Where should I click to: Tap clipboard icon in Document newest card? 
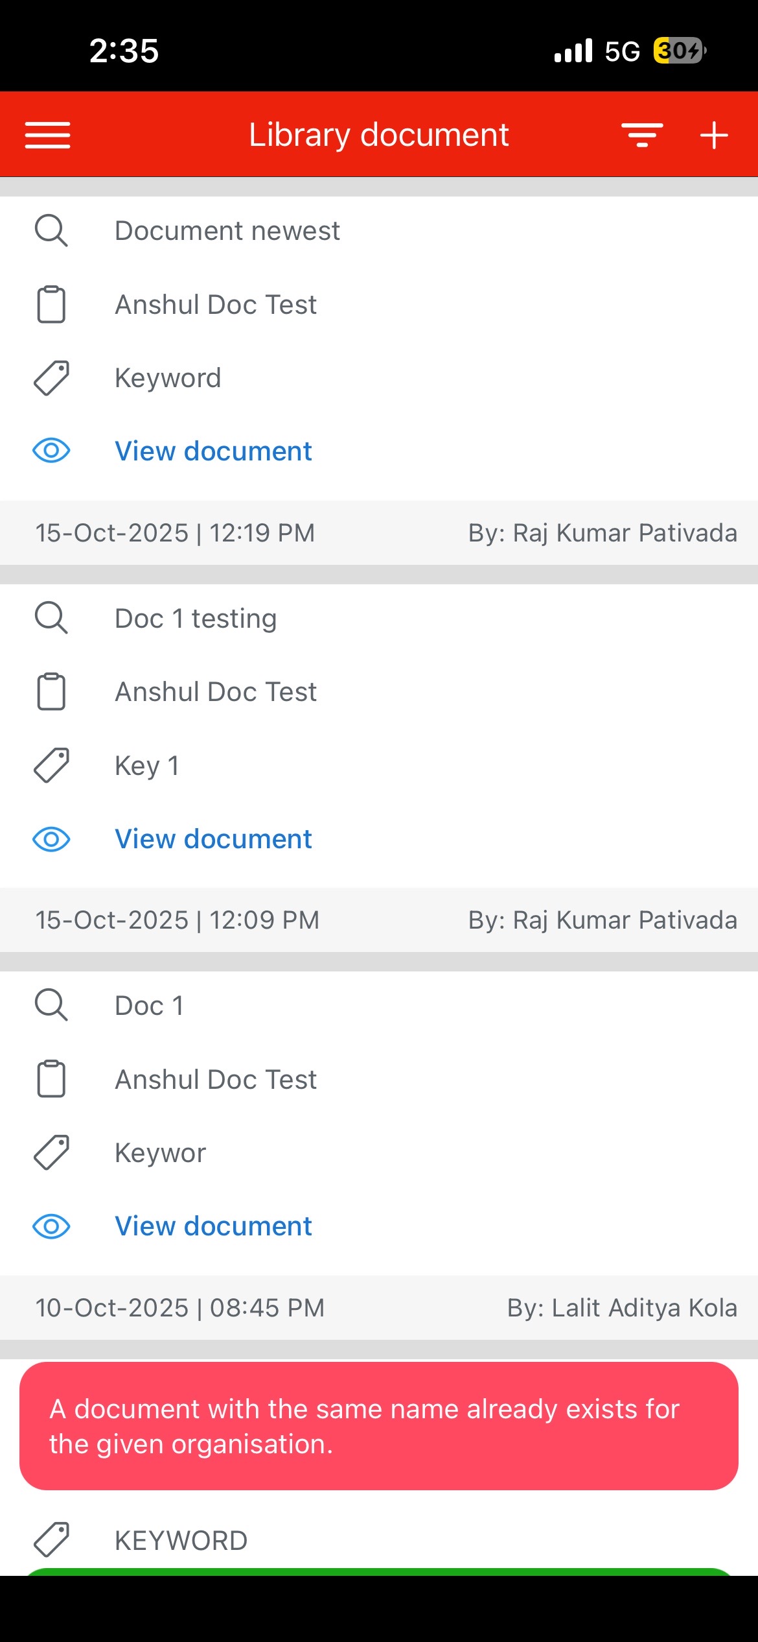[x=51, y=304]
